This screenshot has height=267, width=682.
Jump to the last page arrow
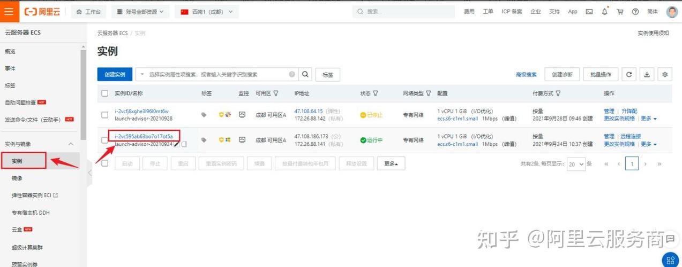click(659, 164)
